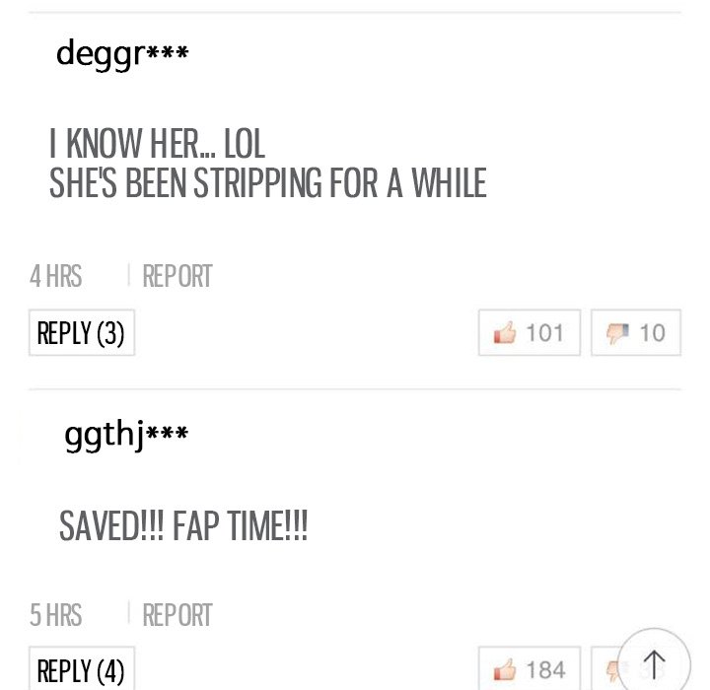Click the 5 HRS timestamp
Image resolution: width=710 pixels, height=690 pixels.
(55, 614)
